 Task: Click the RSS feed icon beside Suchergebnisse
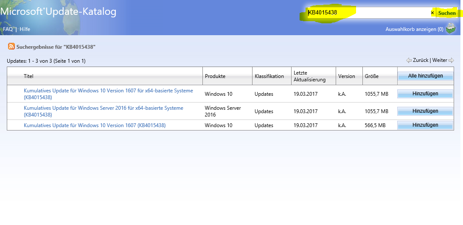pos(11,46)
